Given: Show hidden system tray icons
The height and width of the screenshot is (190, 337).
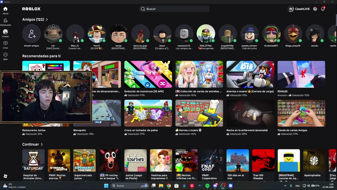Looking at the screenshot, I should pos(285,186).
